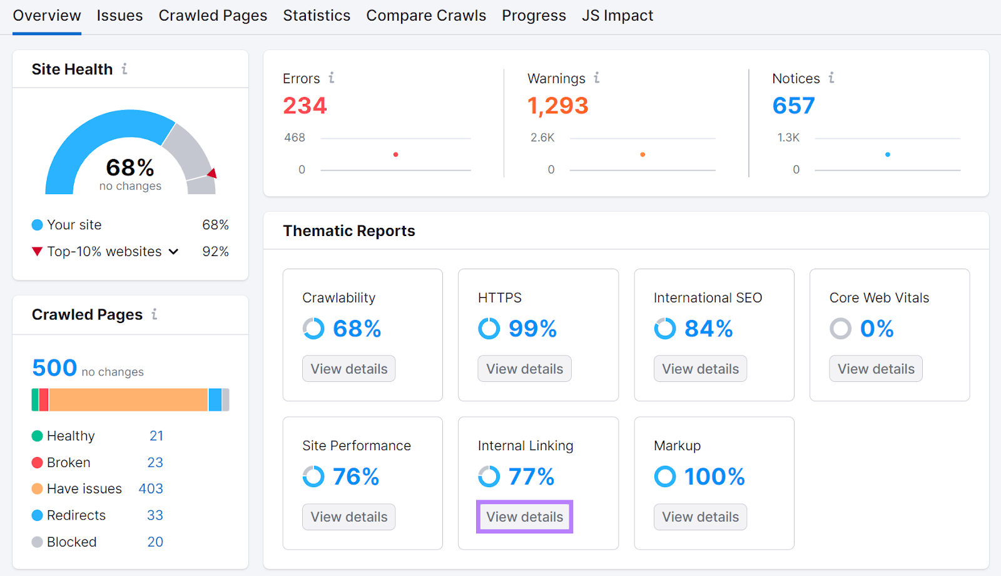Select the Core Web Vitals donut icon
The height and width of the screenshot is (576, 1001).
[x=841, y=328]
